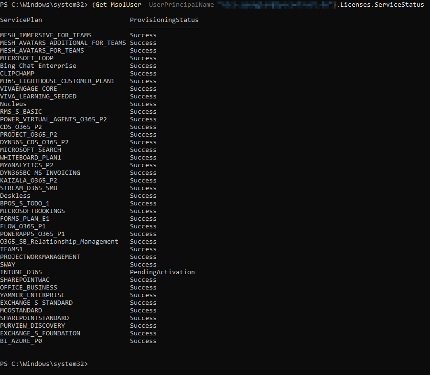Select POWERAPPS_O365_P1 text
The image size is (430, 375).
[32, 234]
